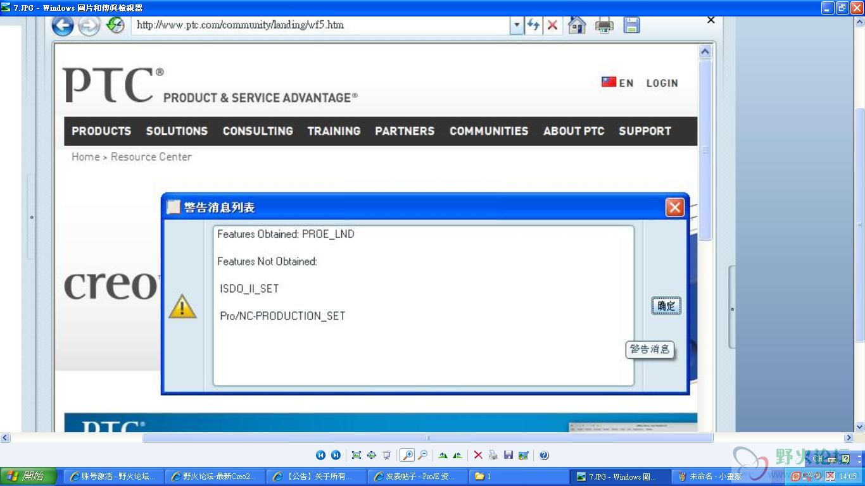Click the viewer vertical scrollbar thumb
Viewport: 865px width, 486px height.
(x=860, y=226)
